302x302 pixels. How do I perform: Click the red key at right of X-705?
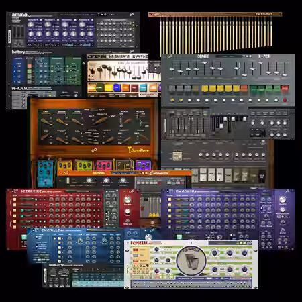(285, 89)
